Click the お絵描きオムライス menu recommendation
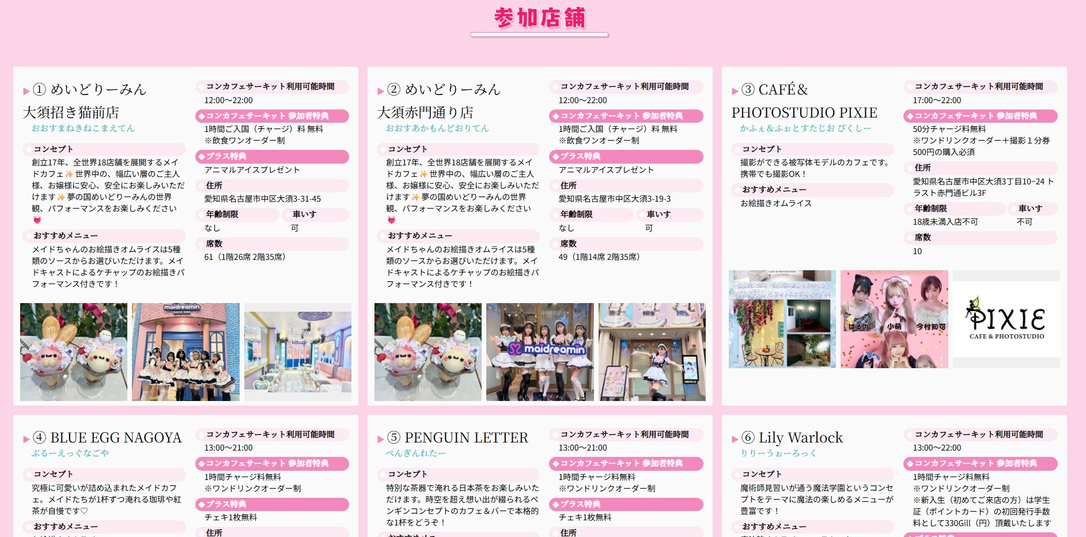Screen dimensions: 1086x537 776,203
